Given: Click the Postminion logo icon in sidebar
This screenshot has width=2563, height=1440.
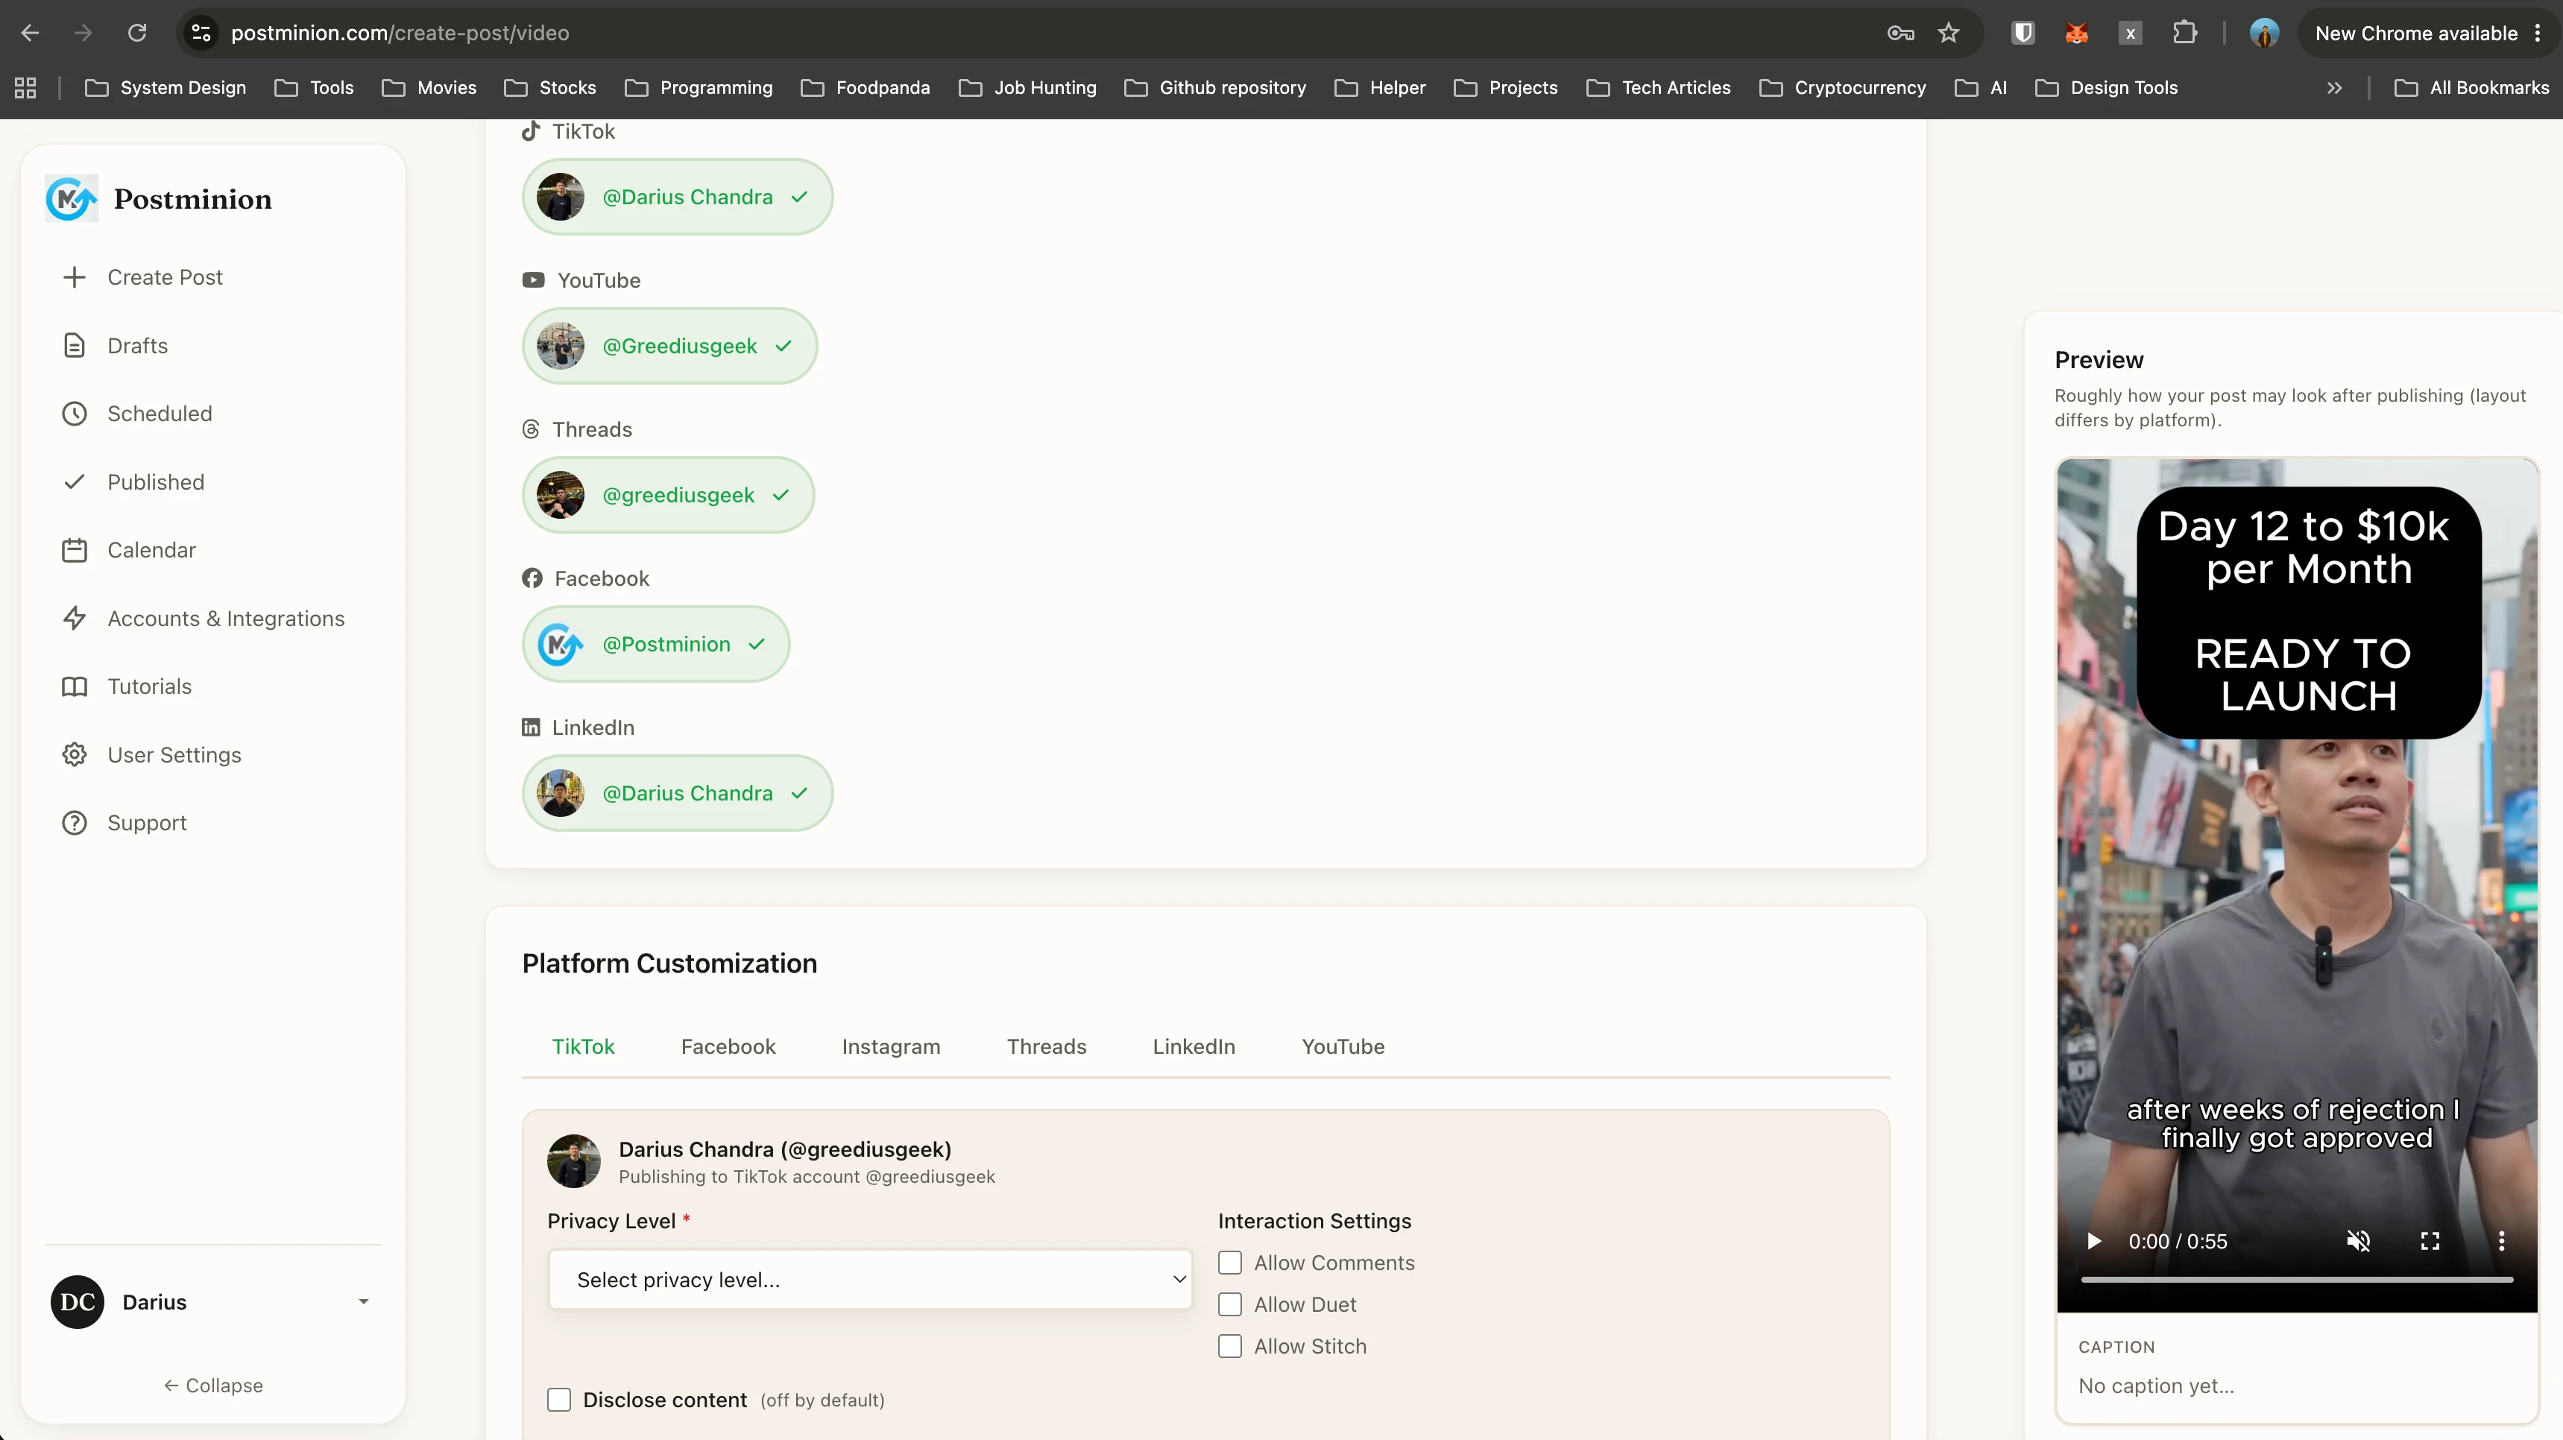Looking at the screenshot, I should 71,199.
